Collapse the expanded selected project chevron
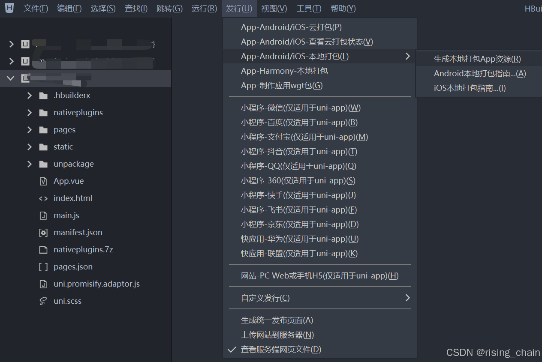The image size is (542, 362). pyautogui.click(x=10, y=78)
